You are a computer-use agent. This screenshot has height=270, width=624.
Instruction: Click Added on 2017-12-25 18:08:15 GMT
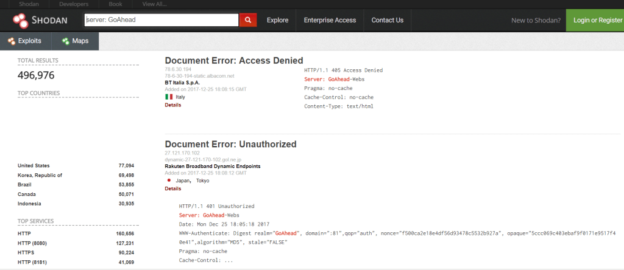[205, 89]
